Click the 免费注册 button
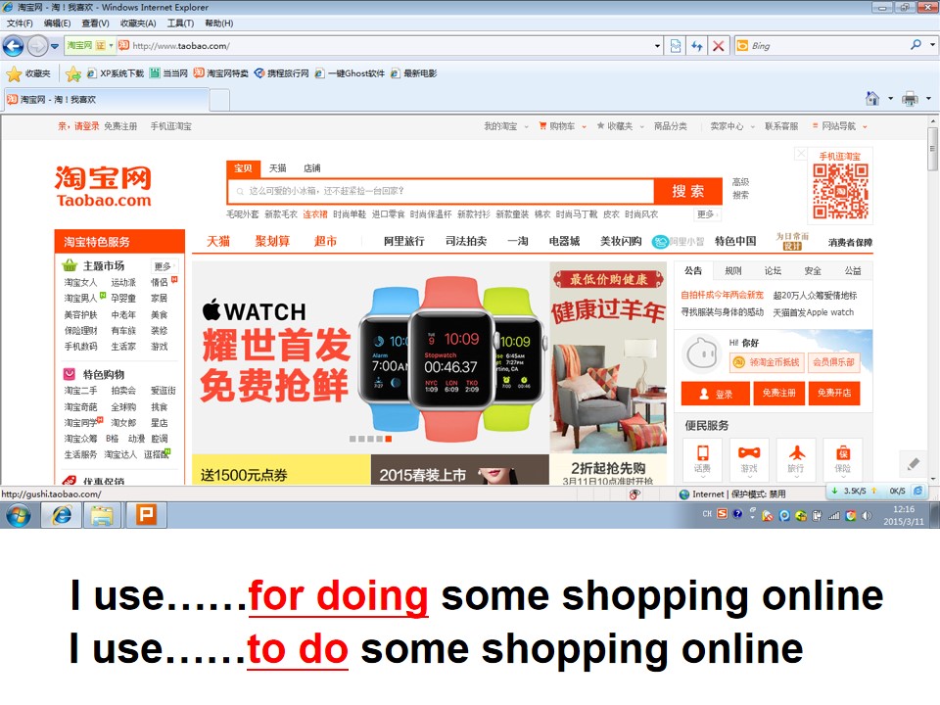This screenshot has height=705, width=940. click(778, 393)
